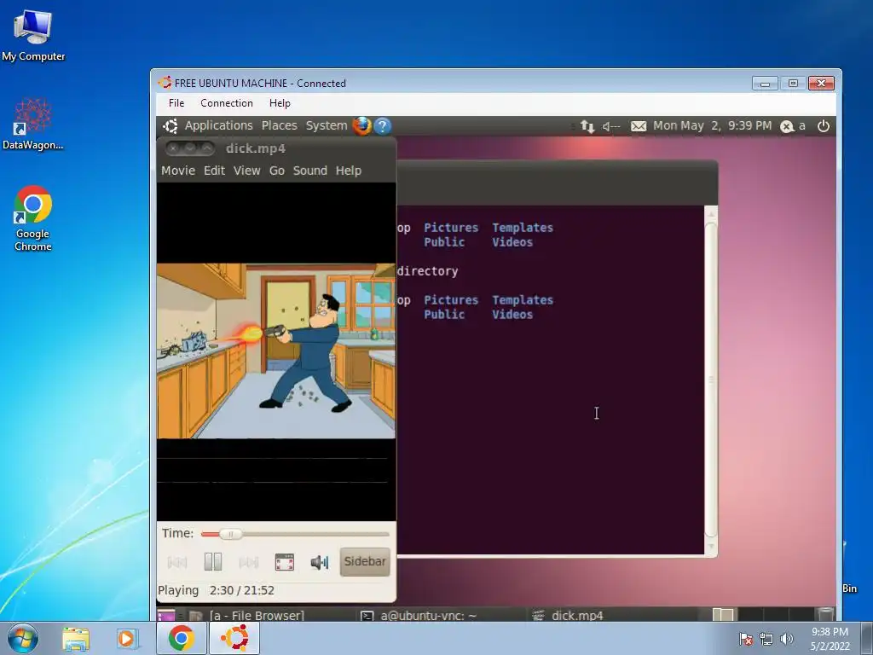This screenshot has width=873, height=655.
Task: Open the Windows Start menu
Action: [23, 638]
